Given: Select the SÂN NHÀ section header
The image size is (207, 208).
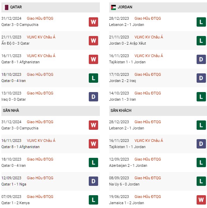Looking at the screenshot, I should tap(51, 111).
